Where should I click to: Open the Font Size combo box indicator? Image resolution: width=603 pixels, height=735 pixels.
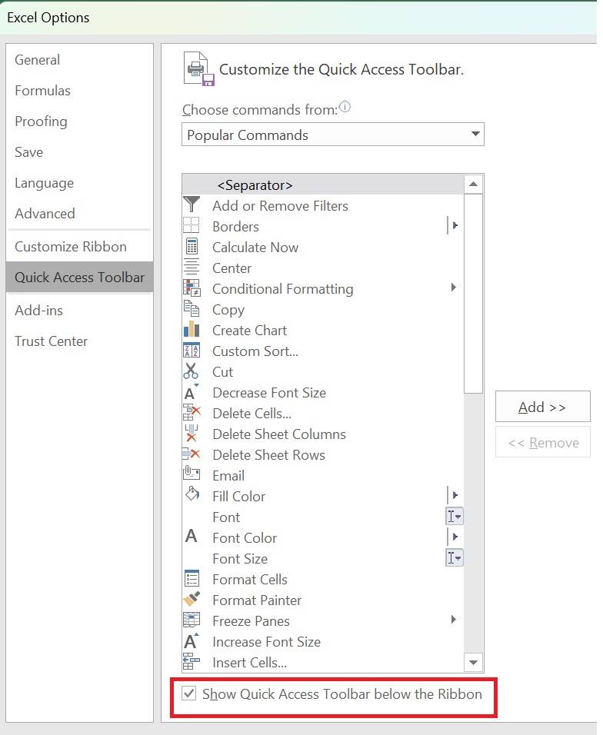[x=455, y=558]
